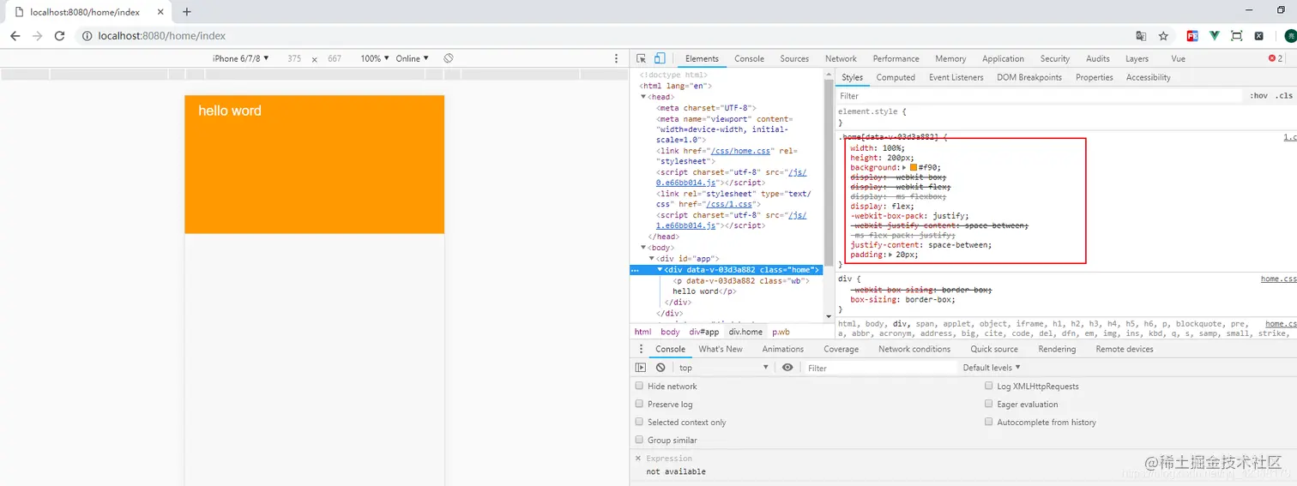Click the viewport width field 375
1297x486 pixels.
pos(294,58)
